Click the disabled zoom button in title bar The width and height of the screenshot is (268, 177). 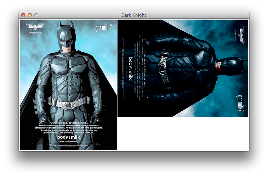[x=36, y=15]
